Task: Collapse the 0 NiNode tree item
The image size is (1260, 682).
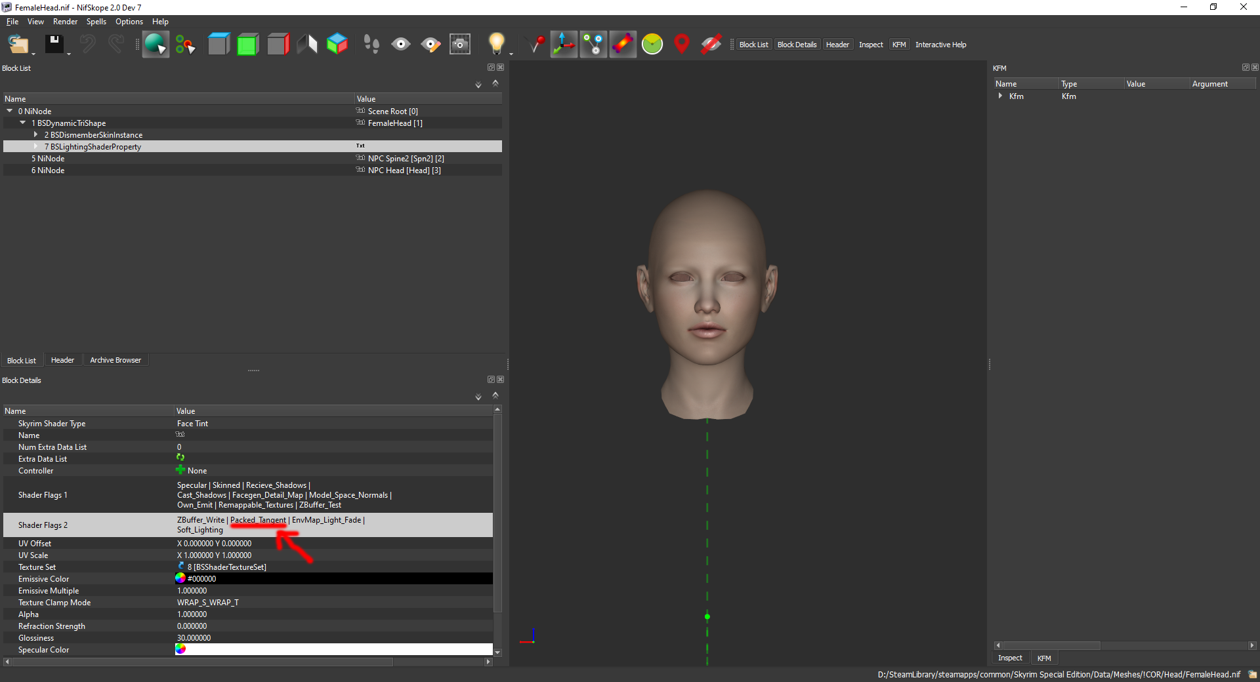Action: 10,111
